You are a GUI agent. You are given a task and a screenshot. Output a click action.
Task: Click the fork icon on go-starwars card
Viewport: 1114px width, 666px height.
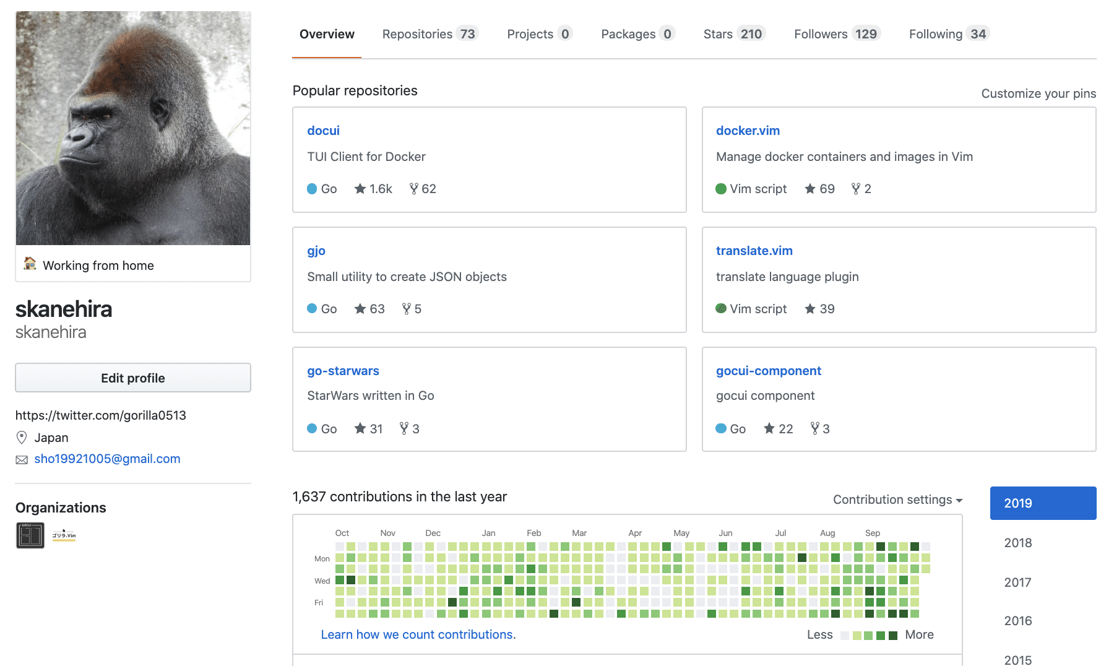pyautogui.click(x=404, y=428)
